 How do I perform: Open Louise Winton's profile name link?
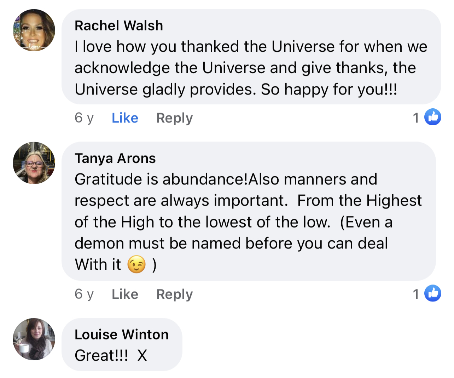(122, 334)
